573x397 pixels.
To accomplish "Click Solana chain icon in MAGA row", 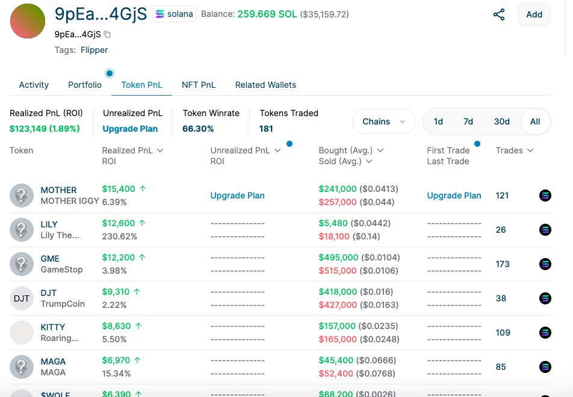I will (x=545, y=367).
